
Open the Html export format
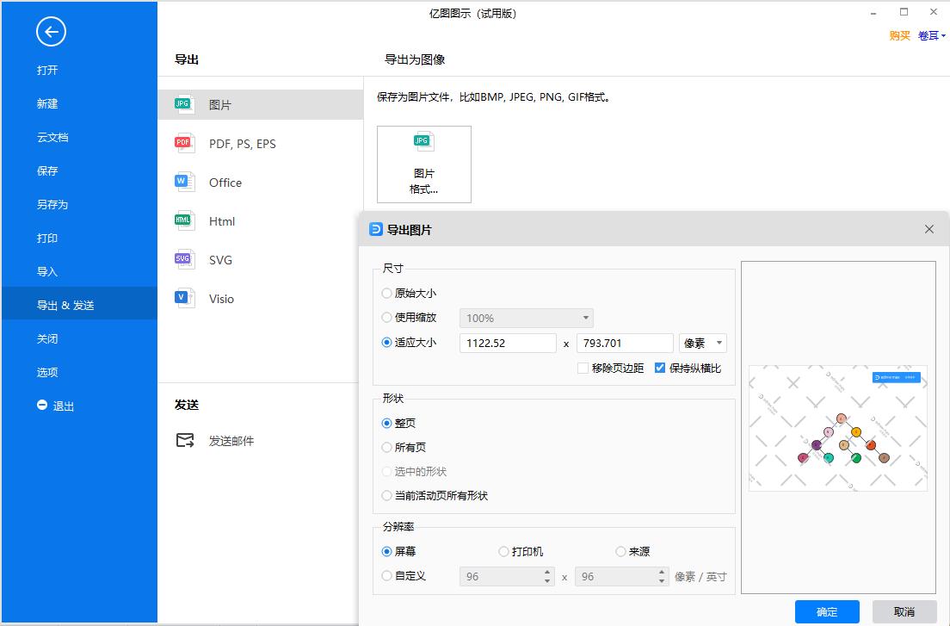(222, 221)
